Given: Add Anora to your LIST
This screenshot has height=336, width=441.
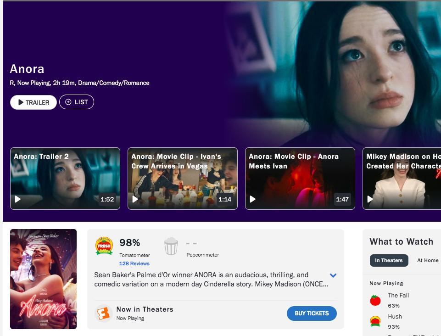Looking at the screenshot, I should [x=77, y=102].
